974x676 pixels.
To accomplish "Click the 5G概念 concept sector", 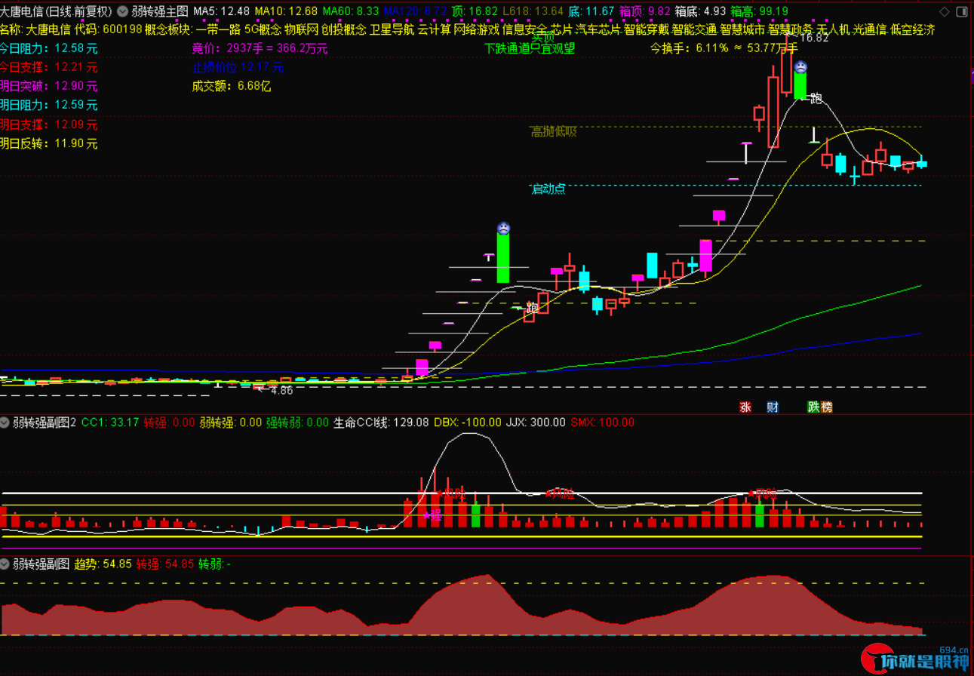I will point(263,29).
